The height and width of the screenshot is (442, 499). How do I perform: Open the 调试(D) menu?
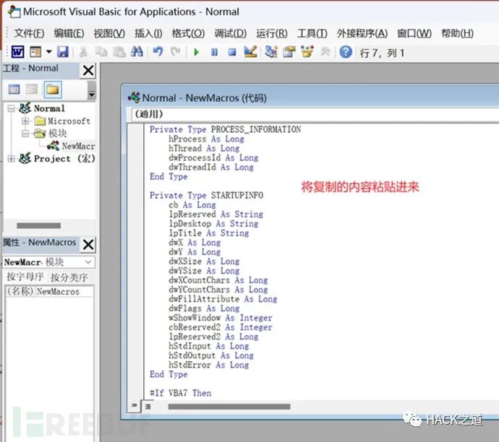(231, 33)
